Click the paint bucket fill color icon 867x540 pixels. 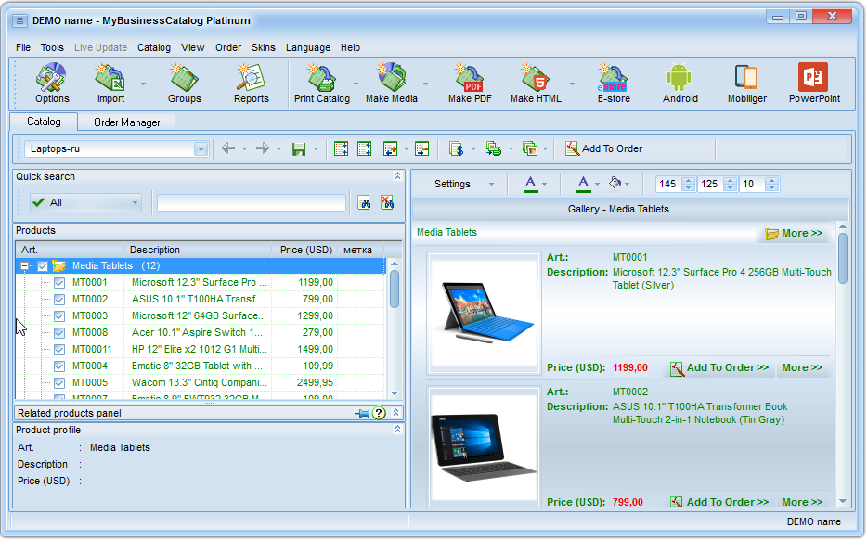(615, 183)
